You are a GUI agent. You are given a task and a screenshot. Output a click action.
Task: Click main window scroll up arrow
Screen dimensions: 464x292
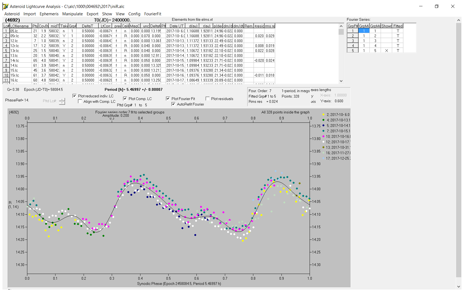[459, 20]
